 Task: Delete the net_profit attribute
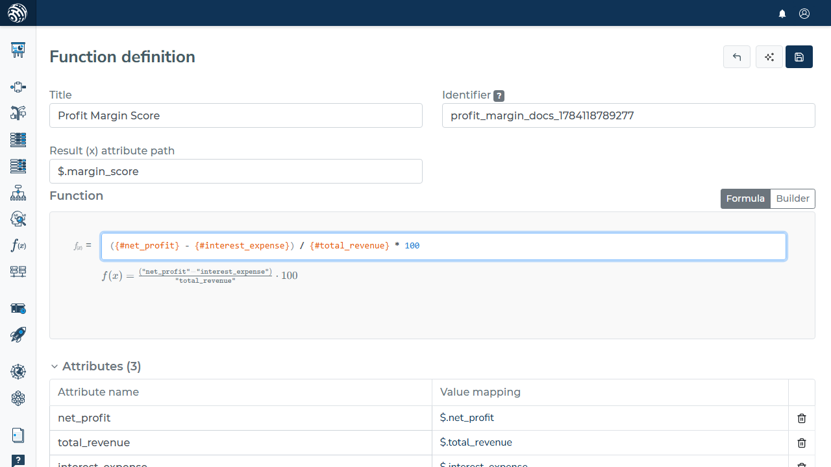click(x=802, y=418)
